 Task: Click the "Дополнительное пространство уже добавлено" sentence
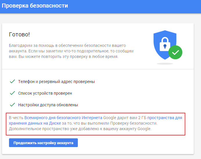click(x=80, y=129)
